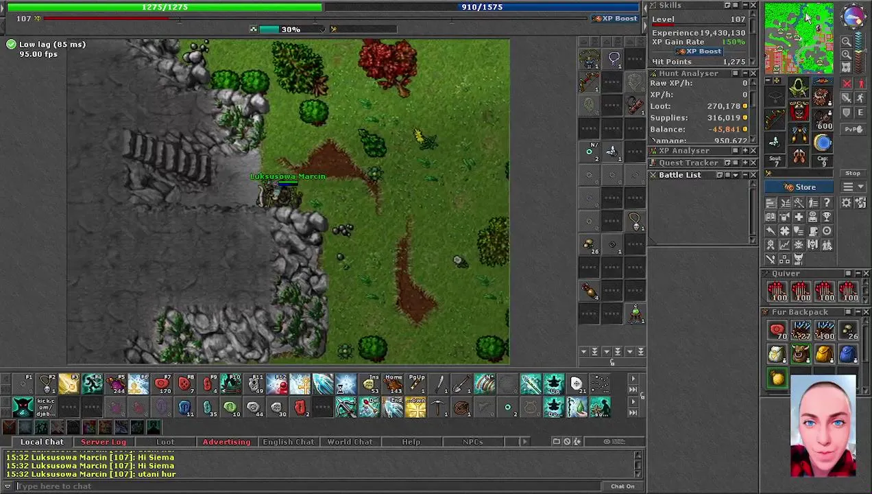Click XP Boost button in Skills panel

pos(699,51)
